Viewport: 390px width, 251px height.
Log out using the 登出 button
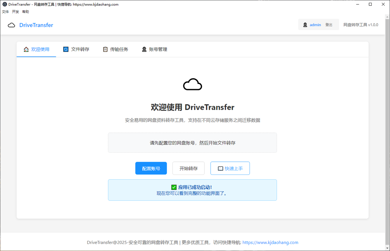[x=329, y=25]
